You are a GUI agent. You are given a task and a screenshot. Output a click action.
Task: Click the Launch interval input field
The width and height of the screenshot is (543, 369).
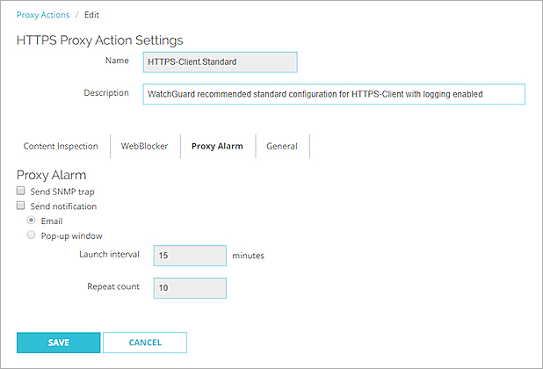pyautogui.click(x=190, y=256)
